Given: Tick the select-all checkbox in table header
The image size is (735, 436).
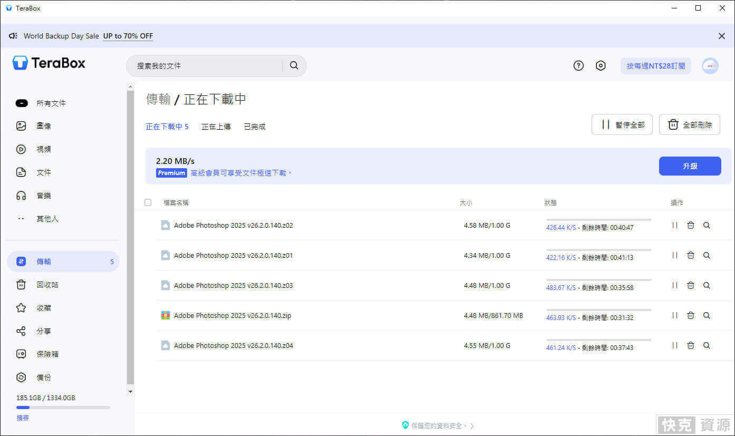Looking at the screenshot, I should coord(148,202).
